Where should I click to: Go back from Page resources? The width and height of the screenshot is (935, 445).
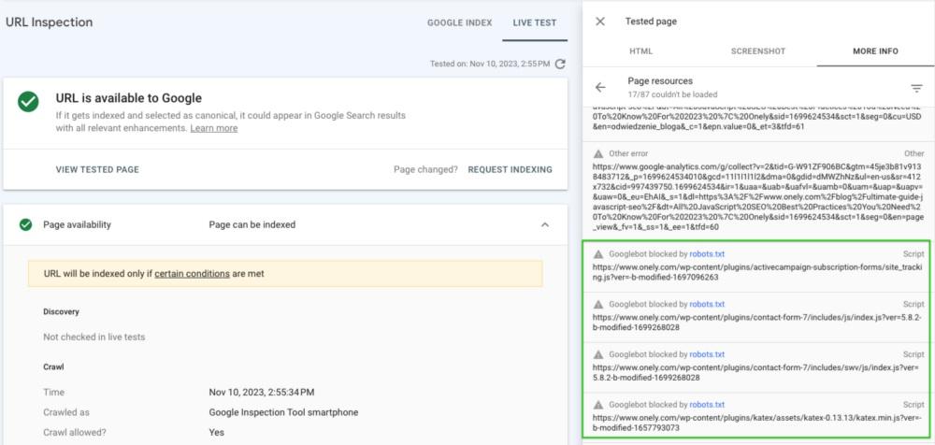pos(600,88)
